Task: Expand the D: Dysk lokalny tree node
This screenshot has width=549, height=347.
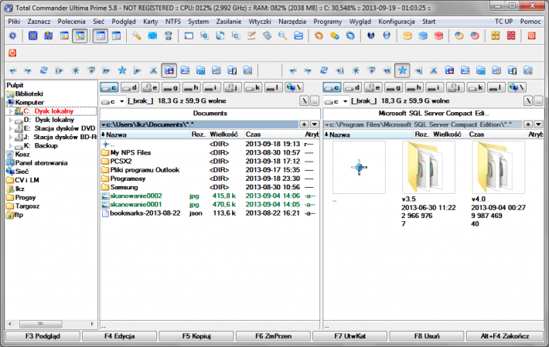Action: [11, 120]
